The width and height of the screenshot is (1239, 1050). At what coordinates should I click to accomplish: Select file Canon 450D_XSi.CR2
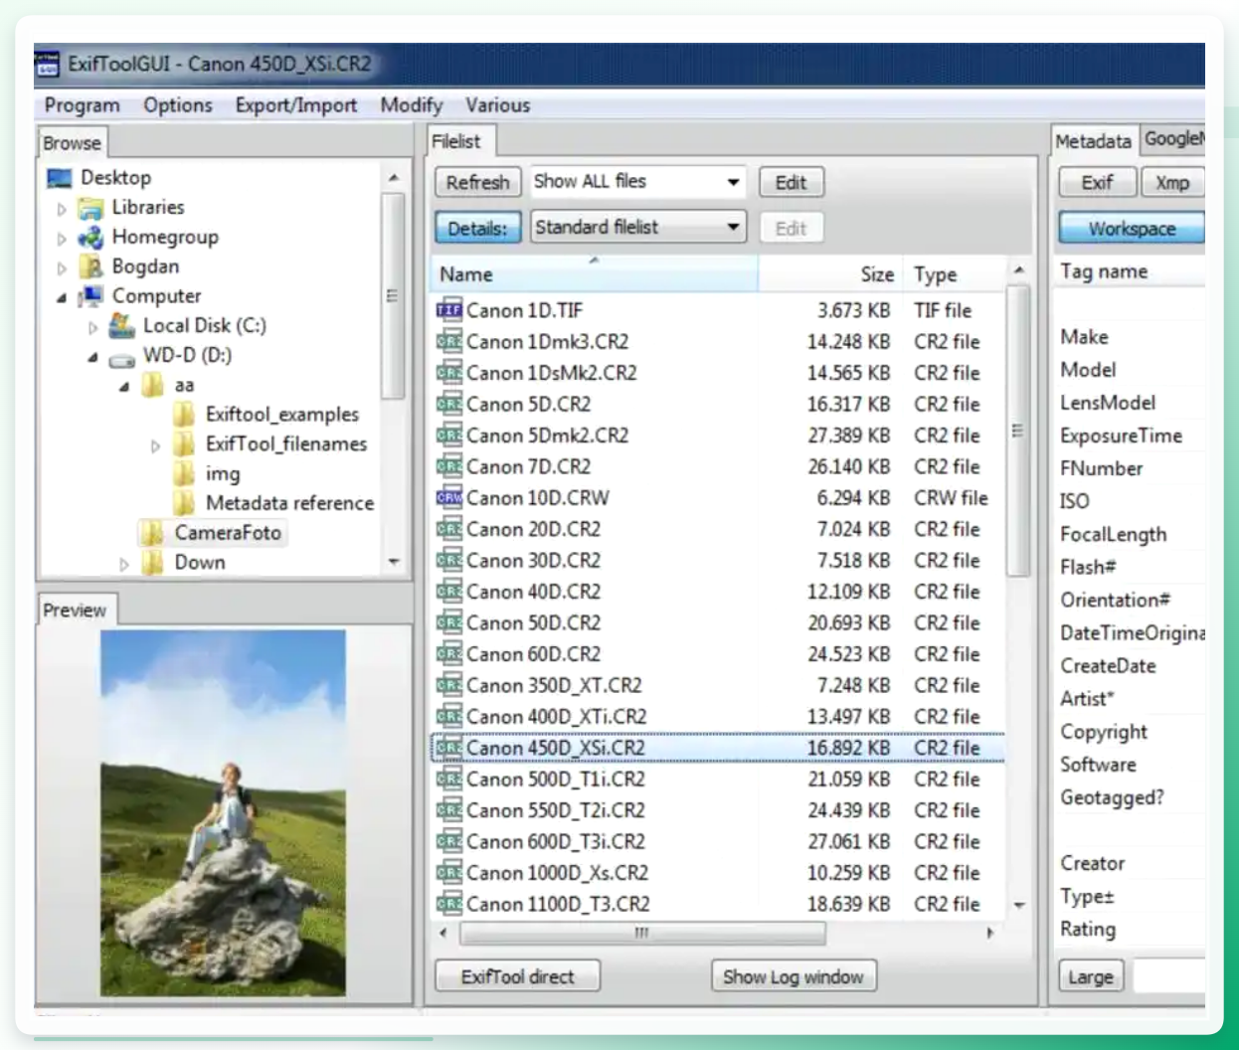(x=718, y=748)
